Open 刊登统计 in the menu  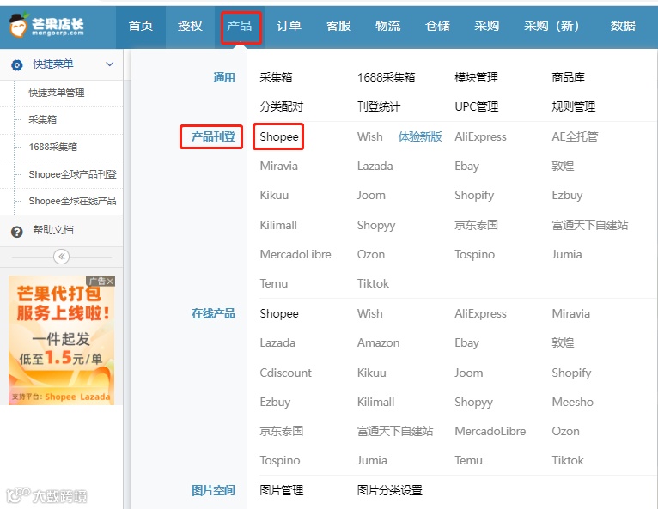coord(379,106)
